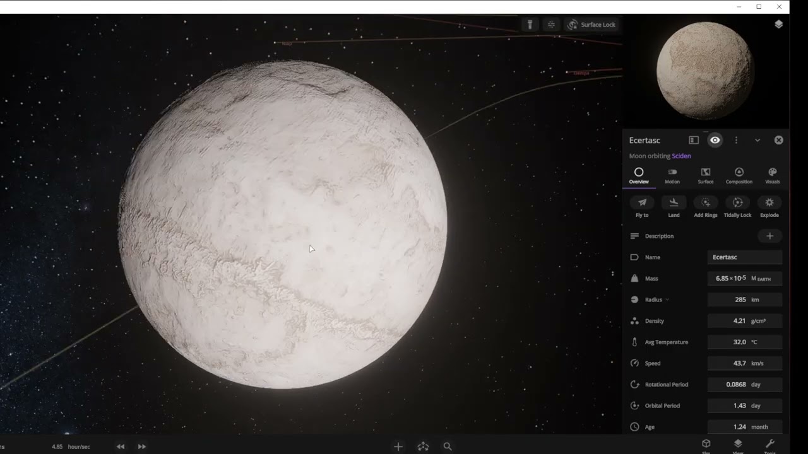This screenshot has width=808, height=454.
Task: Click the 4.85 hour/sec time step
Action: point(71,446)
